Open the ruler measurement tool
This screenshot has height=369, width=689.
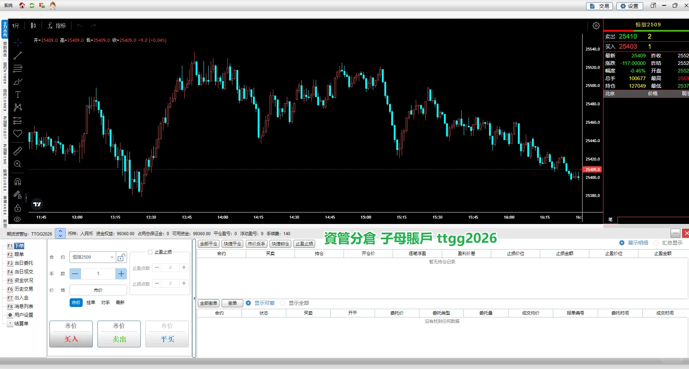(x=17, y=151)
